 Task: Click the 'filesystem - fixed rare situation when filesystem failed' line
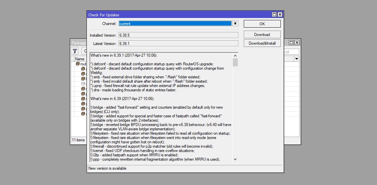pyautogui.click(x=160, y=133)
